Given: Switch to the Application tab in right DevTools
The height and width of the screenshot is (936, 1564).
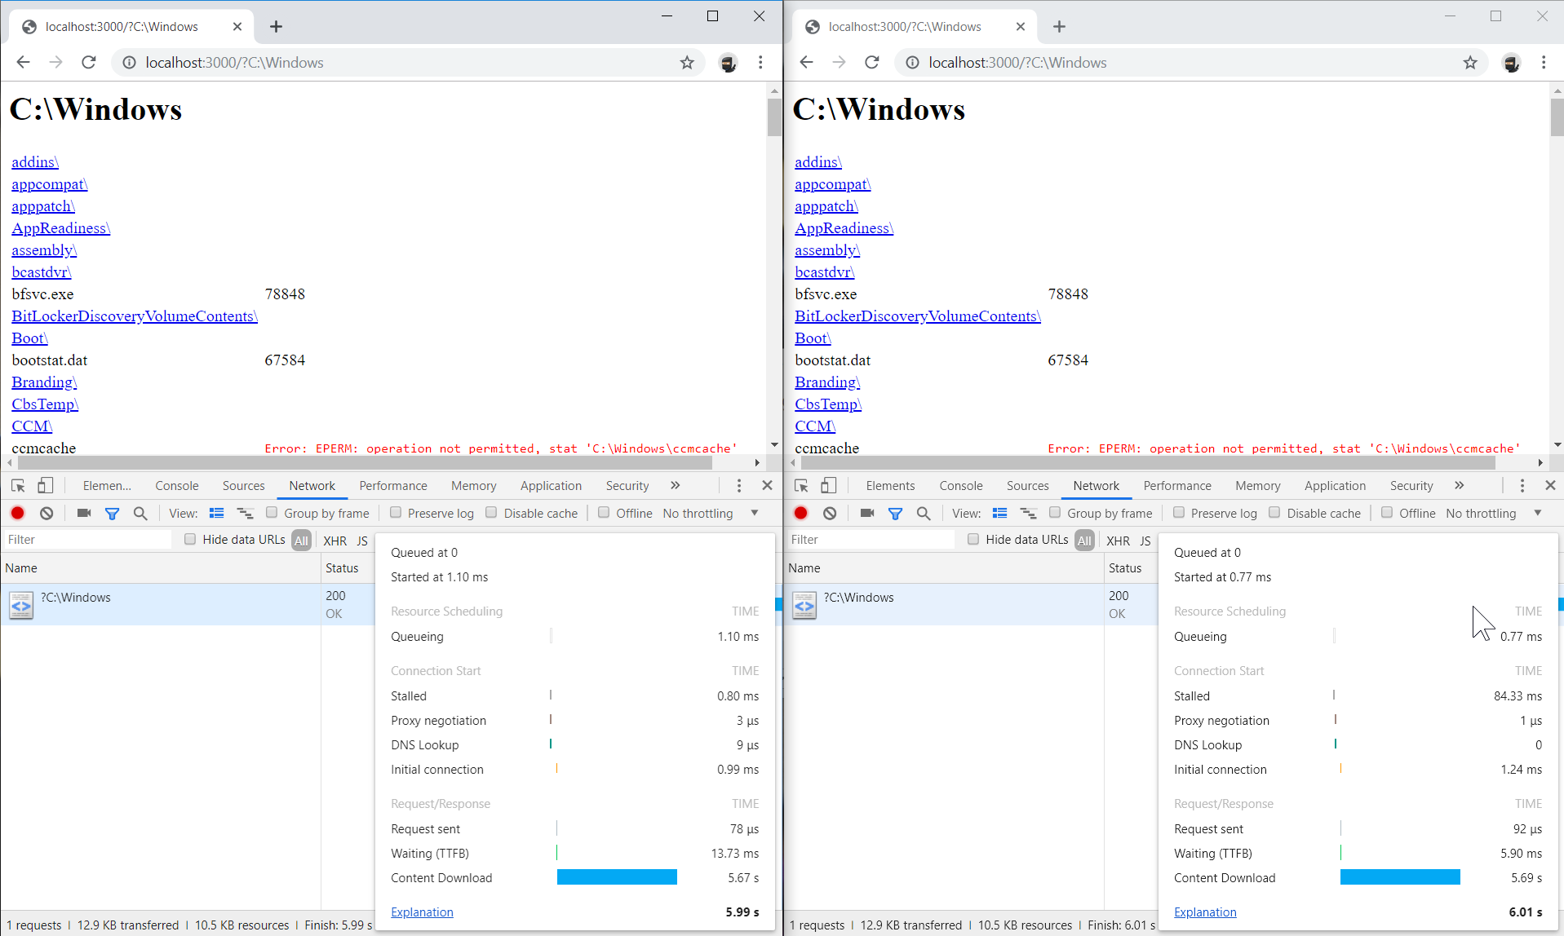Looking at the screenshot, I should (x=1335, y=485).
